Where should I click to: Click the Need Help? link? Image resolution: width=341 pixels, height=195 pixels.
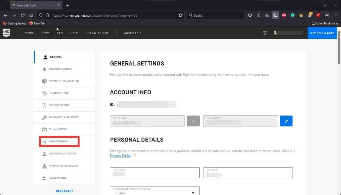pos(64,191)
